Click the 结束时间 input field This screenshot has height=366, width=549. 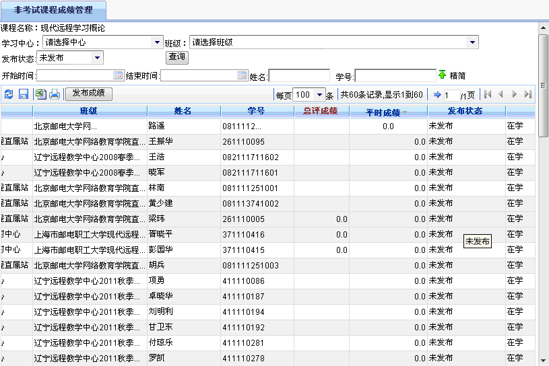pos(204,75)
